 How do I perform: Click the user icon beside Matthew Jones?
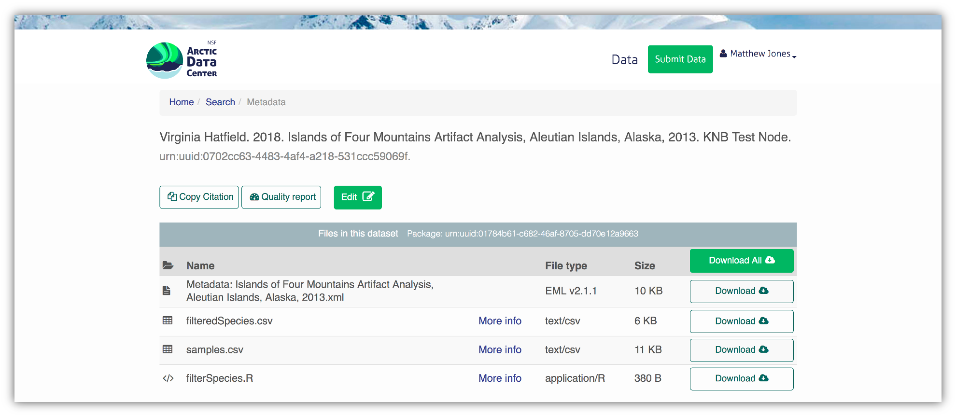pyautogui.click(x=723, y=54)
